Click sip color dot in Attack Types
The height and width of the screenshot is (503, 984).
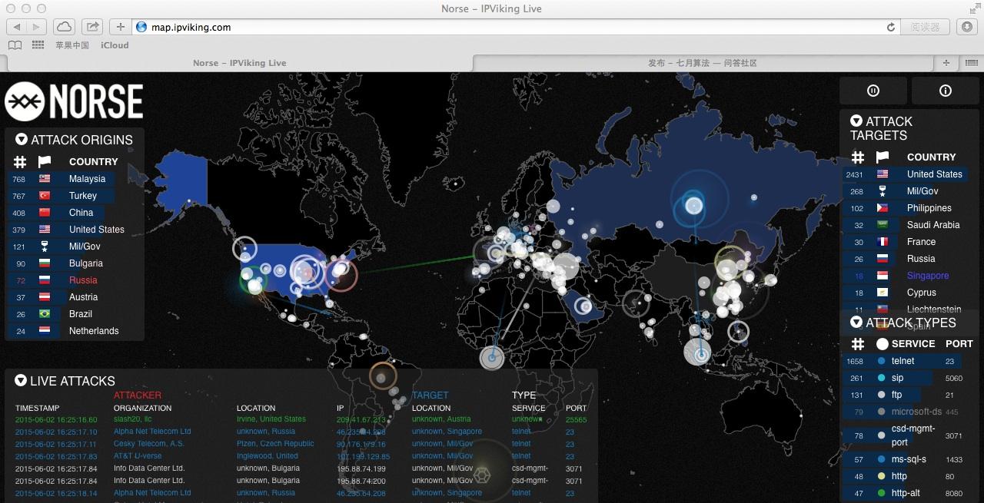[x=881, y=378]
